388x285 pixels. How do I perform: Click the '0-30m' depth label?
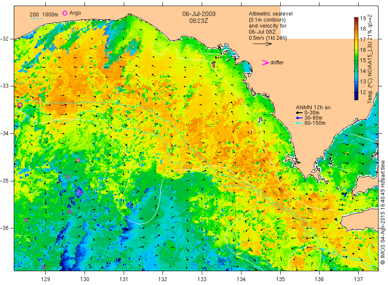[312, 113]
